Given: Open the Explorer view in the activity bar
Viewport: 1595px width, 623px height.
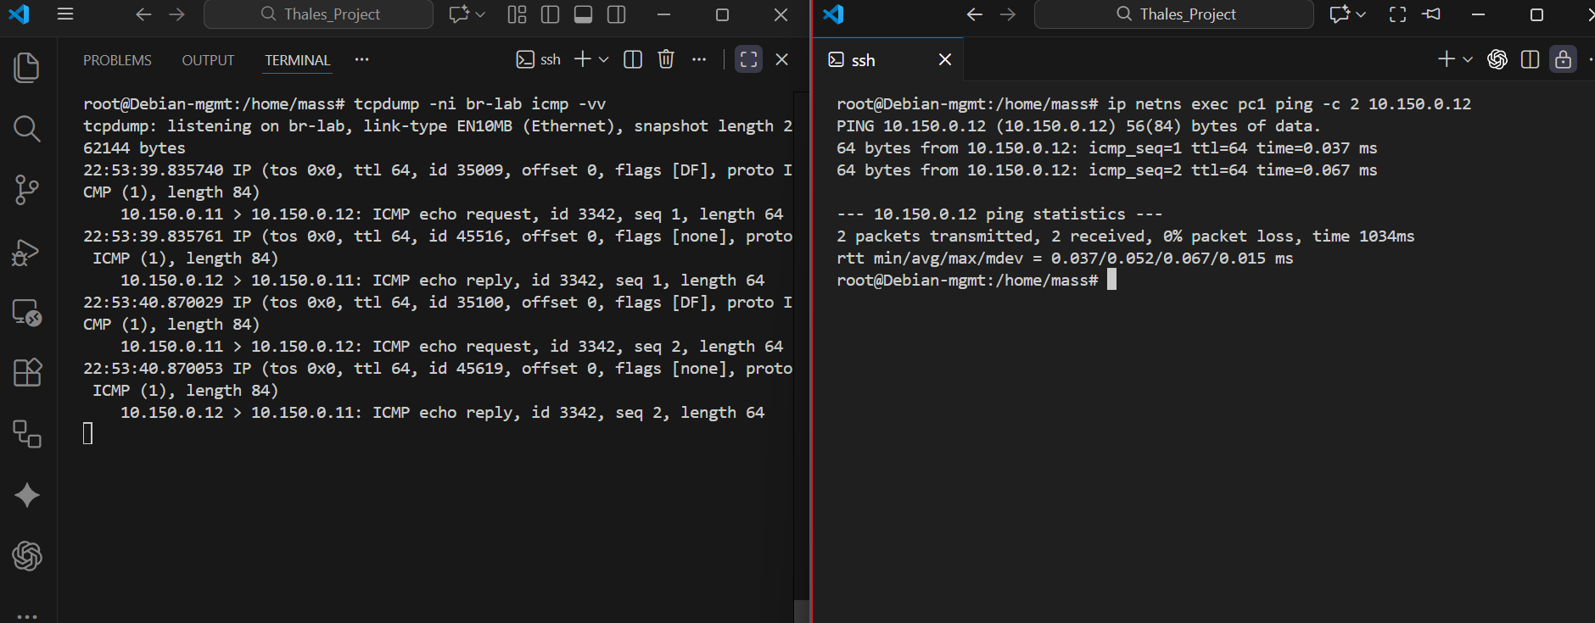Looking at the screenshot, I should tap(27, 68).
